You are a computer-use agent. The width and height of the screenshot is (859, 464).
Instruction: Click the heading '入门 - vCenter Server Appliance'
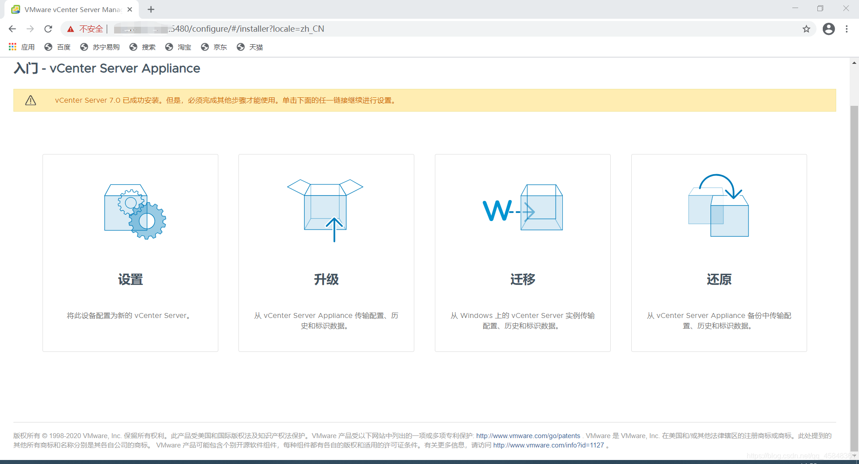(107, 68)
